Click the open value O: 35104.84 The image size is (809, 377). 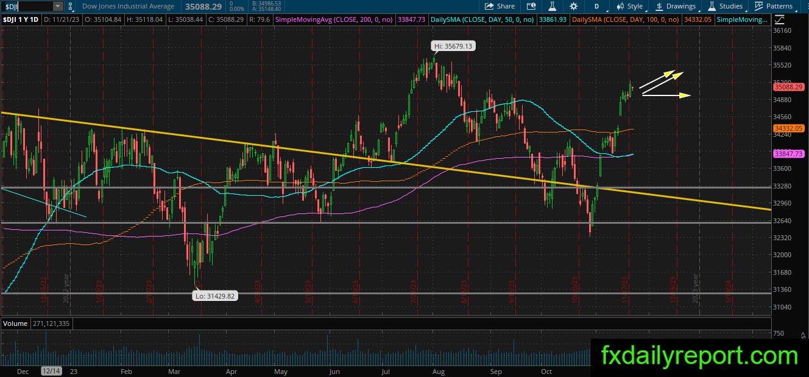(x=104, y=19)
